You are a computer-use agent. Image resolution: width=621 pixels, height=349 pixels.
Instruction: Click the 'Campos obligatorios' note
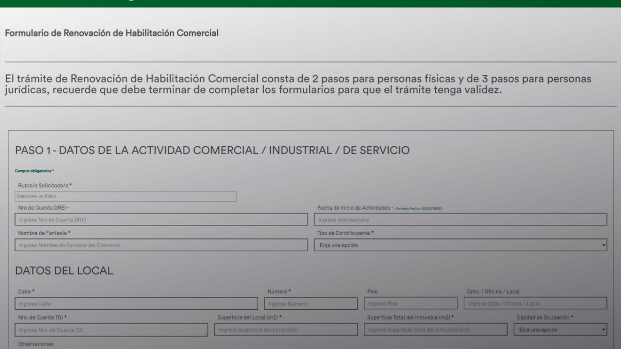[x=34, y=171]
